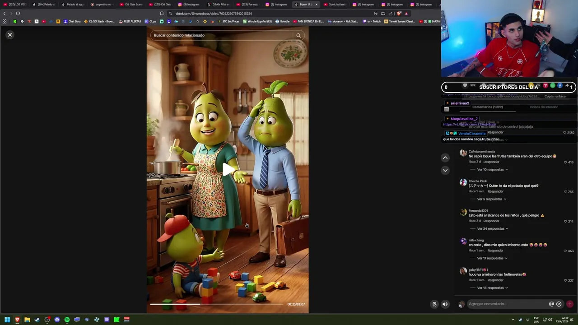
Task: Open Spotify from taskbar
Action: coord(67,320)
